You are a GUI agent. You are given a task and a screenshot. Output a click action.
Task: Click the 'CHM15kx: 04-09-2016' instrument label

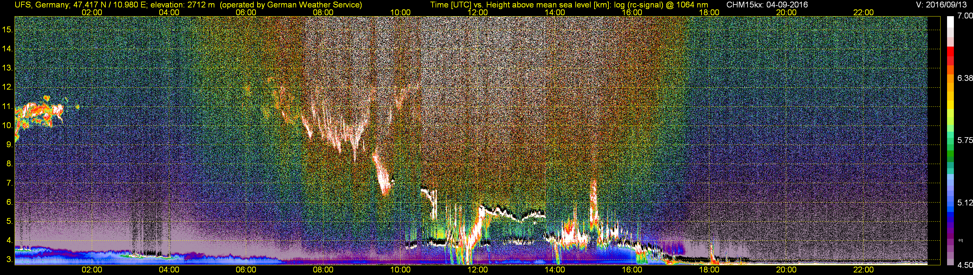click(767, 5)
